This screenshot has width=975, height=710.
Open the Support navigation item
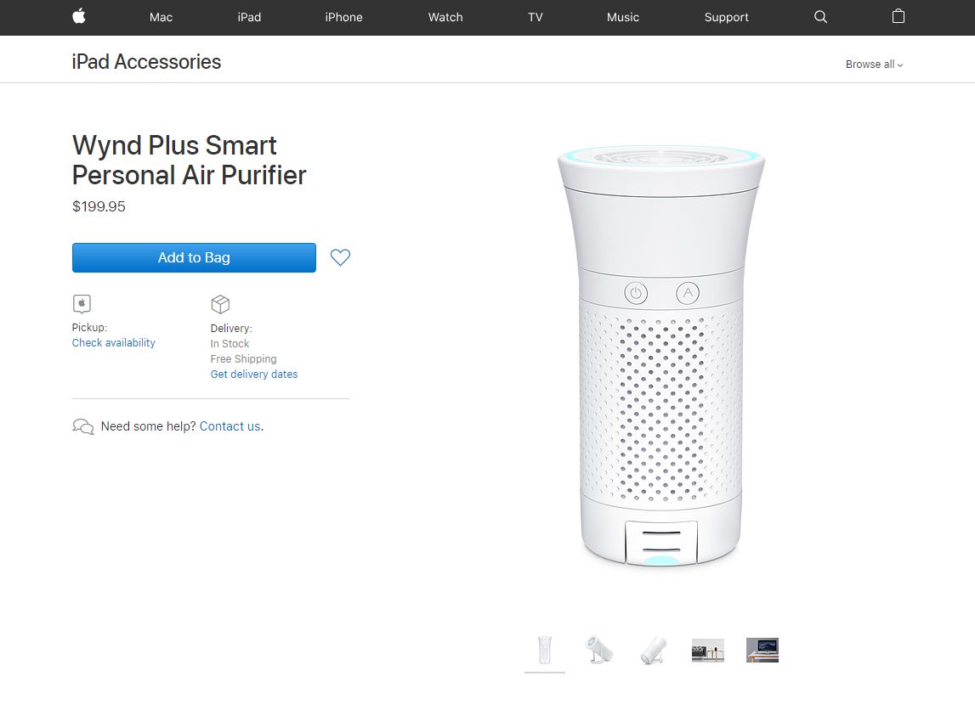(726, 17)
